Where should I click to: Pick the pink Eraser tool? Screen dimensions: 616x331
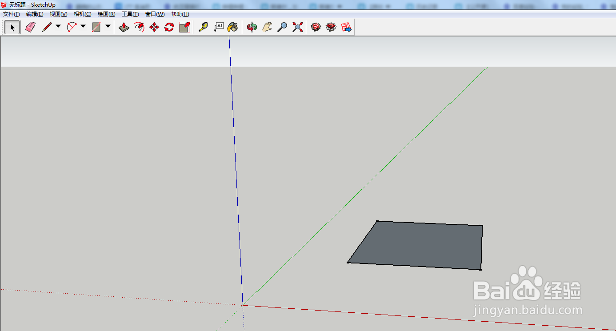[x=30, y=28]
